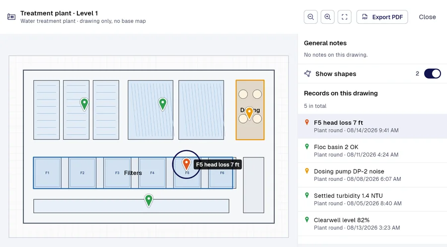Click the Filters shape label
447x247 pixels.
click(133, 173)
